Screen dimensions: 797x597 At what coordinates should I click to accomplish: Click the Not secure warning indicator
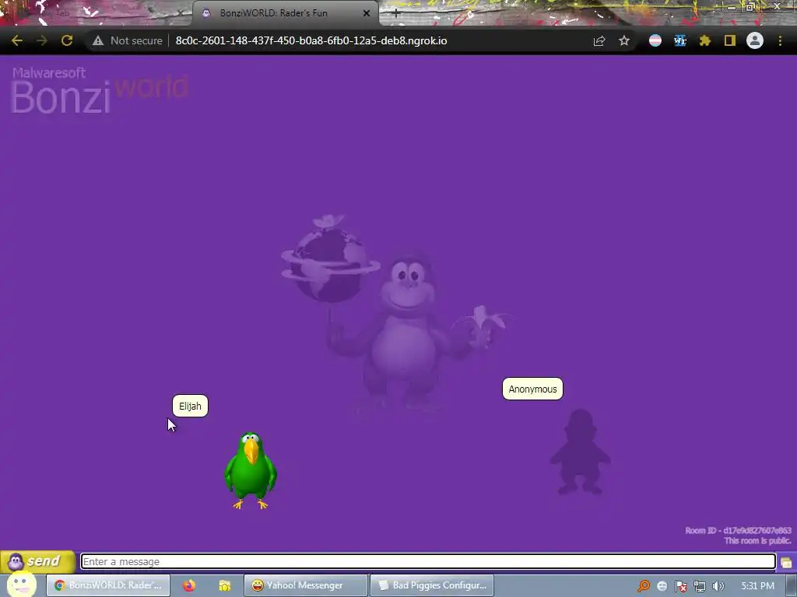coord(128,40)
